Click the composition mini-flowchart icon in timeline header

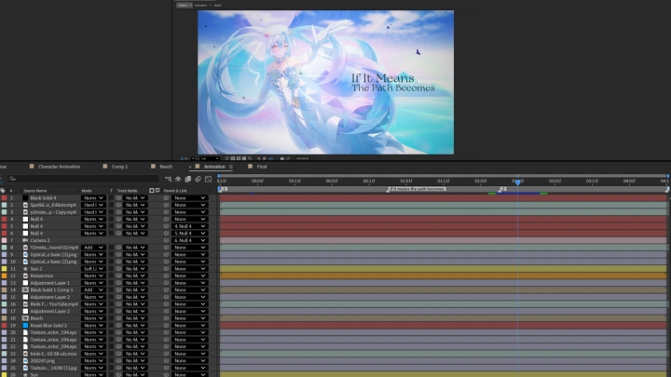tap(168, 178)
